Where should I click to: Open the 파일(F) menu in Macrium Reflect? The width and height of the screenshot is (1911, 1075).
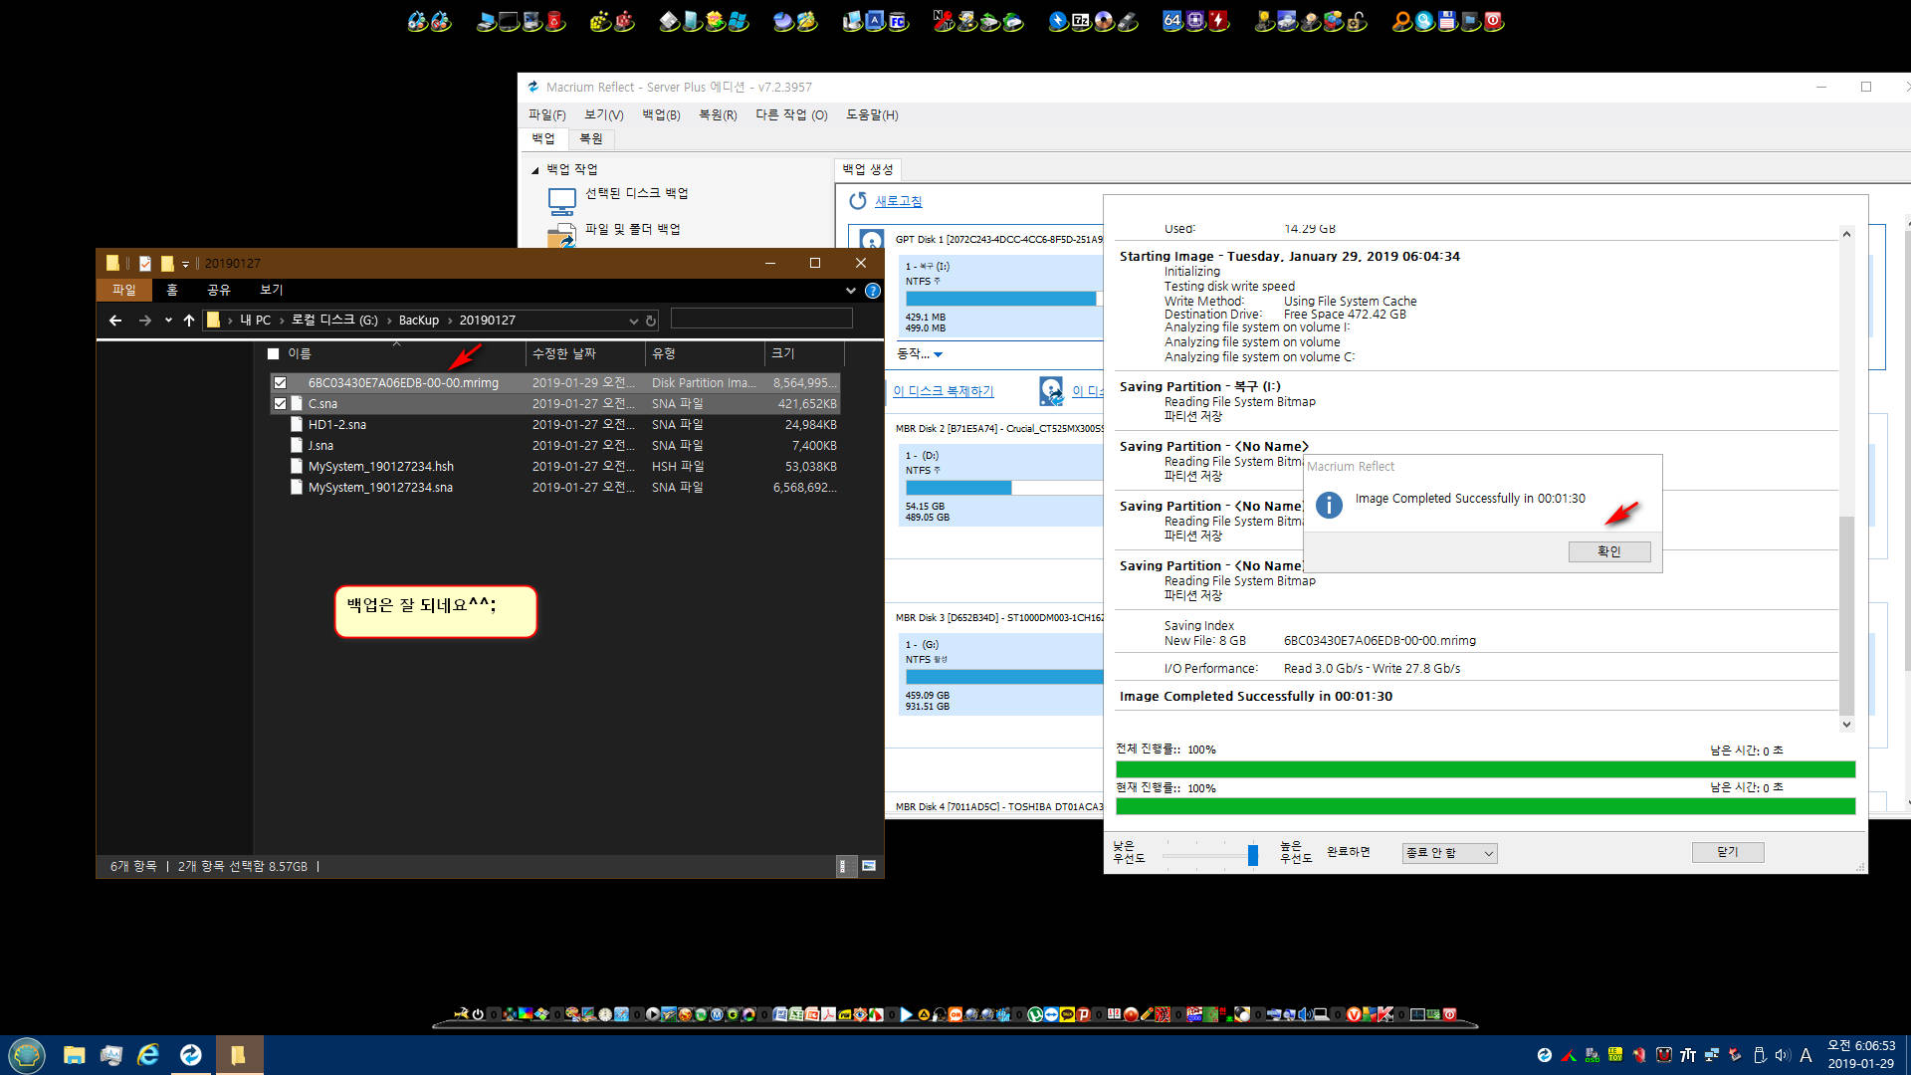(546, 114)
